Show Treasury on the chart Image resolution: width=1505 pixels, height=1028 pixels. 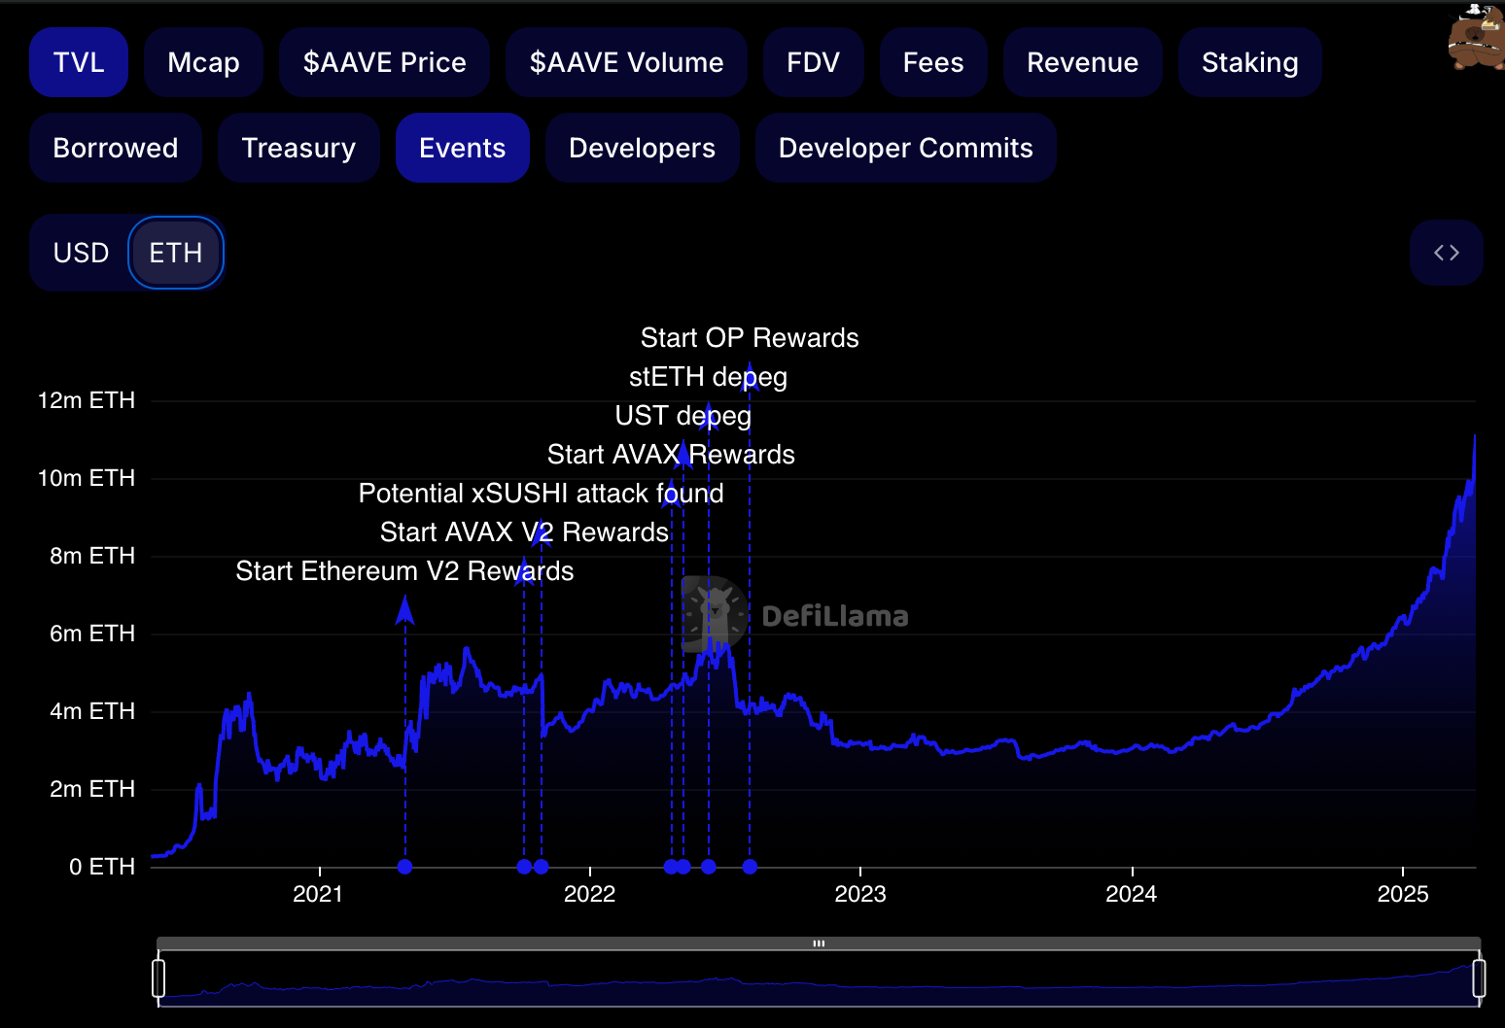coord(298,148)
